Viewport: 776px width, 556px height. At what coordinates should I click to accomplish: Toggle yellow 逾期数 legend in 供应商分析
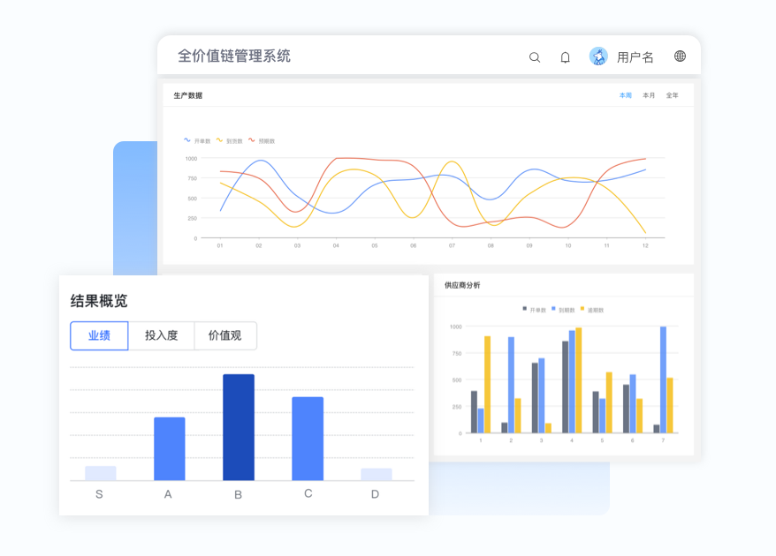592,310
